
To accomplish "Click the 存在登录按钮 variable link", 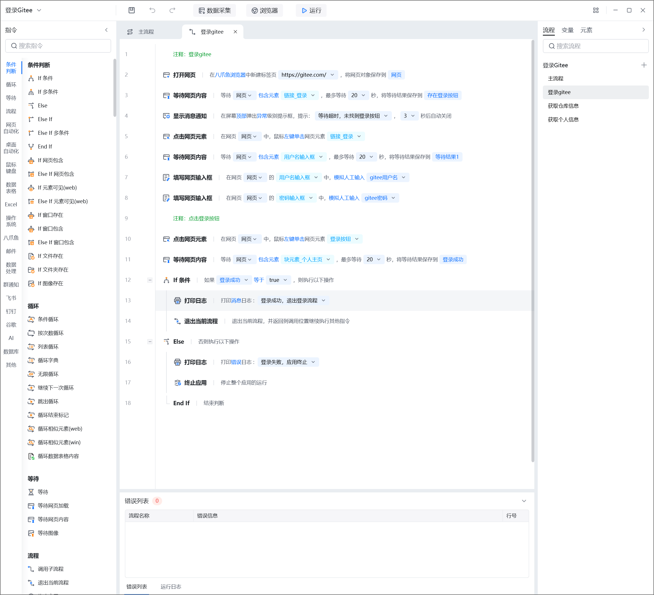I will [x=443, y=95].
